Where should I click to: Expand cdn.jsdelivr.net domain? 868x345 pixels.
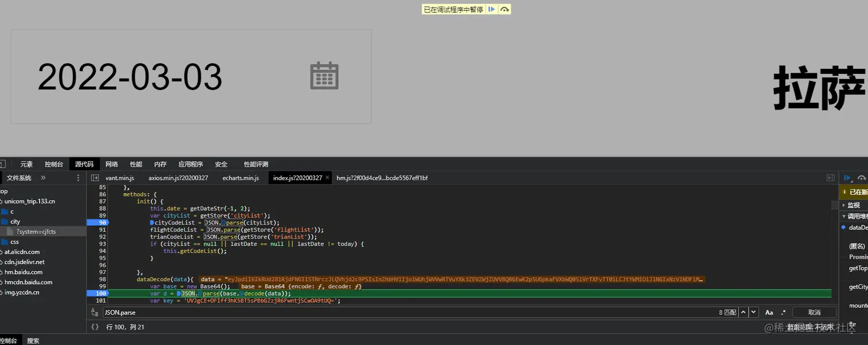pos(25,262)
